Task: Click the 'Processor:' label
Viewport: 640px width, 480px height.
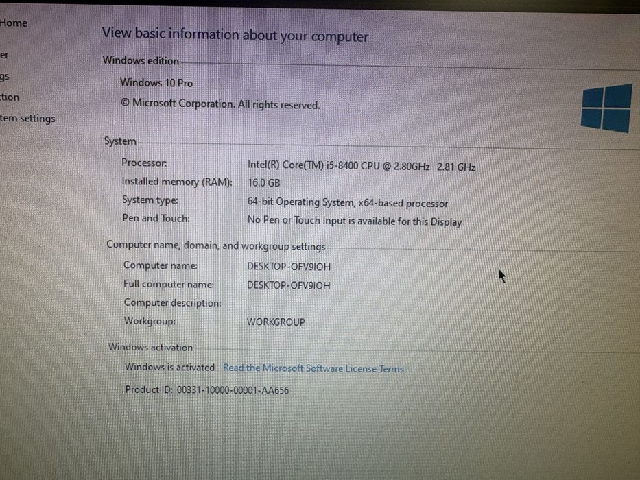Action: tap(144, 163)
